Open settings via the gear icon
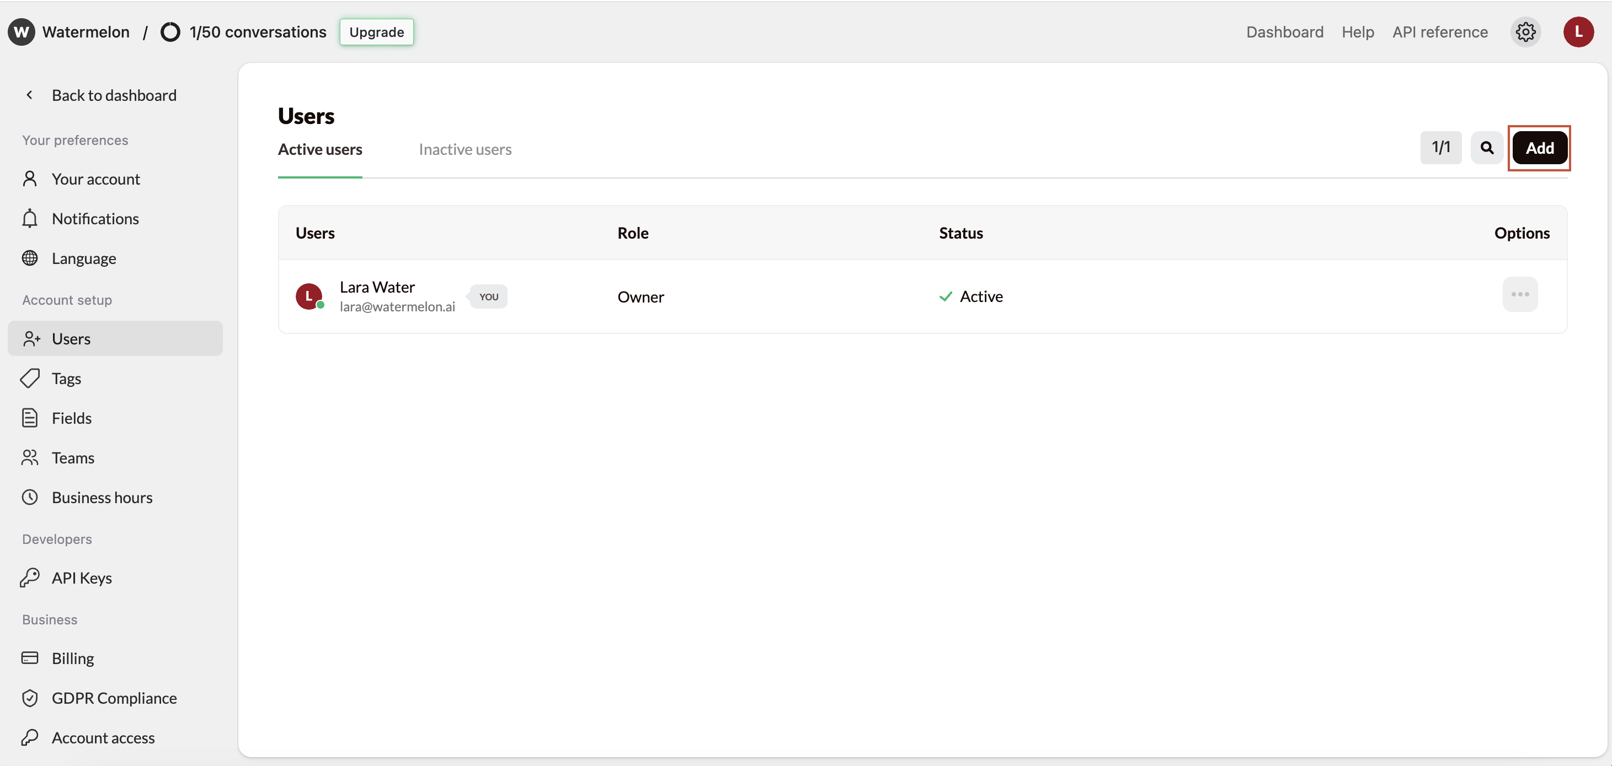Viewport: 1612px width, 766px height. pos(1525,32)
